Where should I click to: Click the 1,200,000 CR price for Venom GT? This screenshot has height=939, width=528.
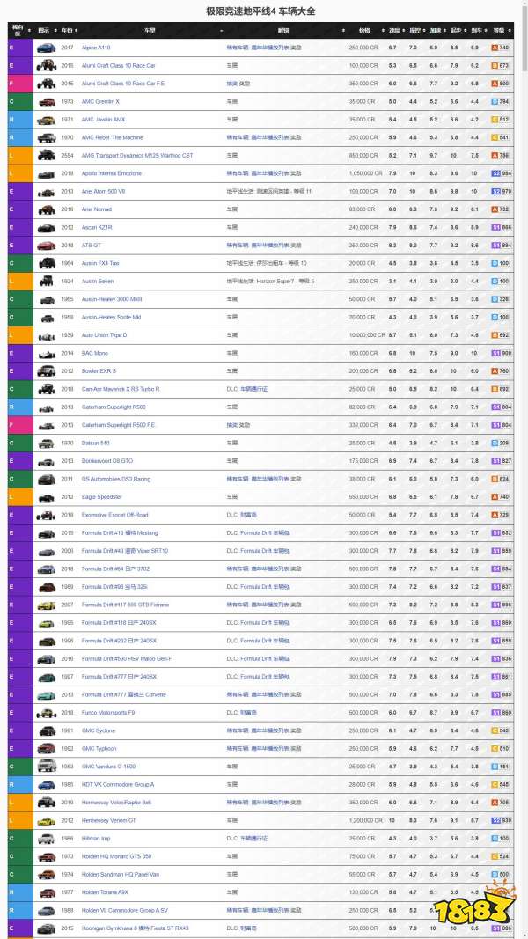pyautogui.click(x=366, y=820)
